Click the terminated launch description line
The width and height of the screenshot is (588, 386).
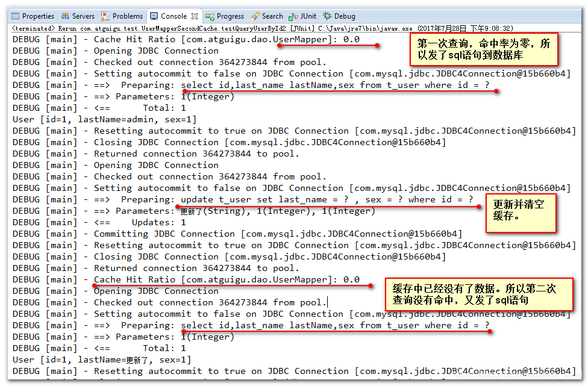tap(263, 28)
